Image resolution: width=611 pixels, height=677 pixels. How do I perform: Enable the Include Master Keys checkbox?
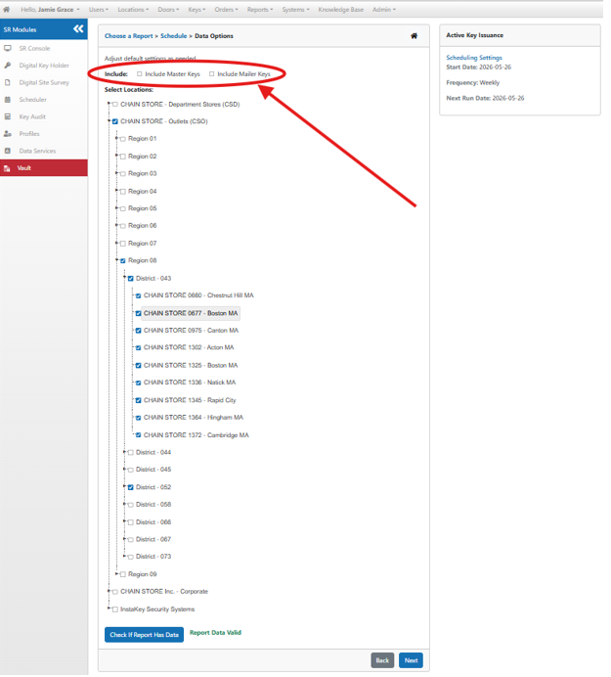[x=140, y=73]
